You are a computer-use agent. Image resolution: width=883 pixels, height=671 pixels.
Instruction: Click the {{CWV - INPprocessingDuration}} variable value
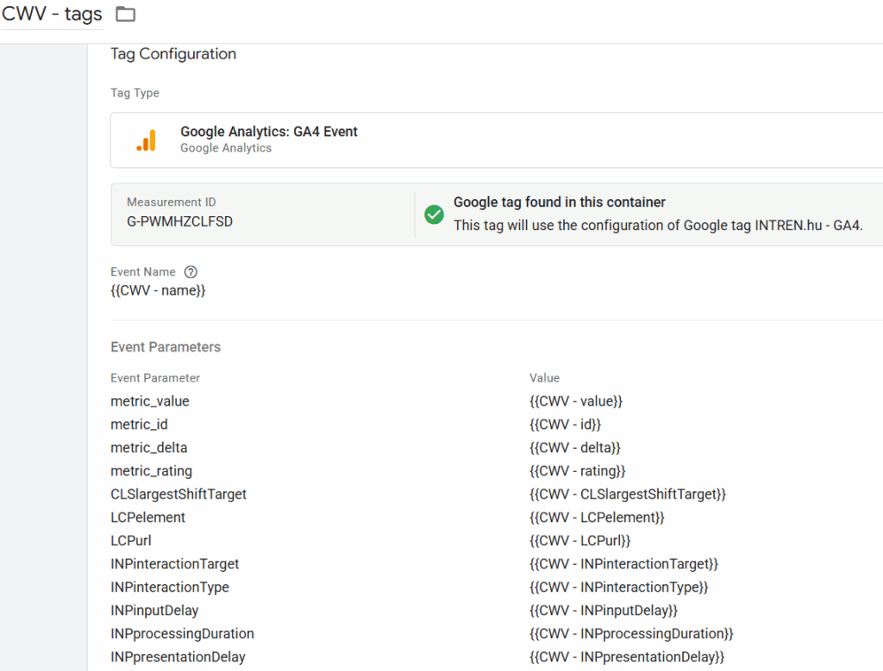pyautogui.click(x=630, y=634)
